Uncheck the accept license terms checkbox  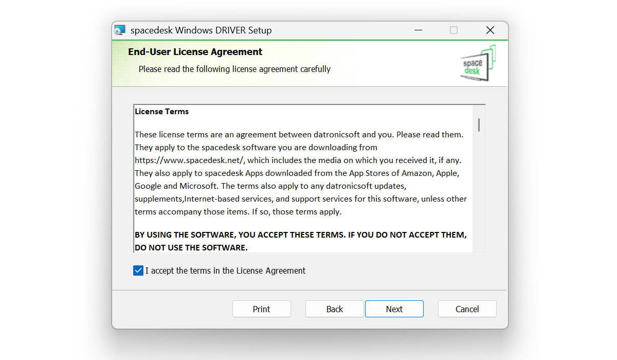click(x=138, y=271)
